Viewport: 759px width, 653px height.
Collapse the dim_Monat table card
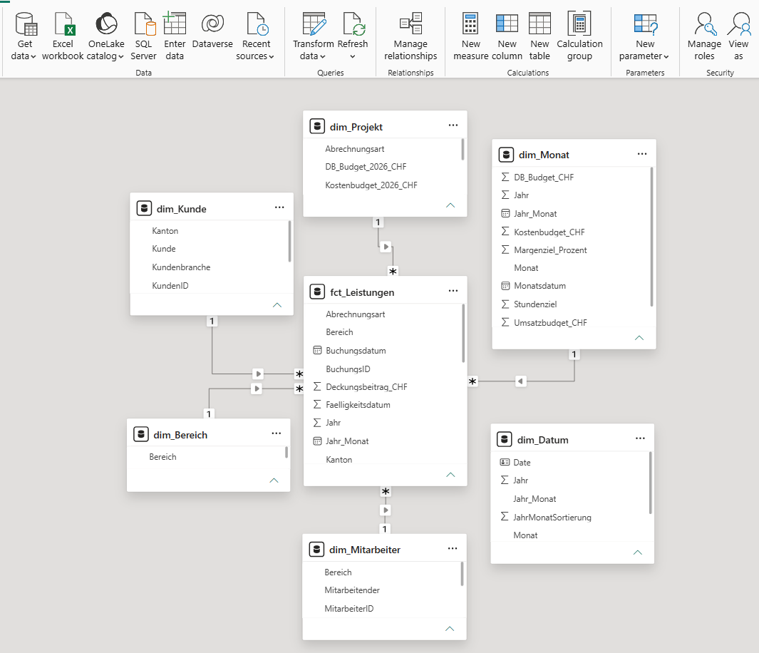[x=639, y=338]
